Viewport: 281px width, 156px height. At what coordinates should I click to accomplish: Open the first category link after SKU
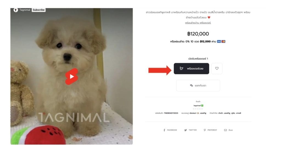[x=194, y=113]
